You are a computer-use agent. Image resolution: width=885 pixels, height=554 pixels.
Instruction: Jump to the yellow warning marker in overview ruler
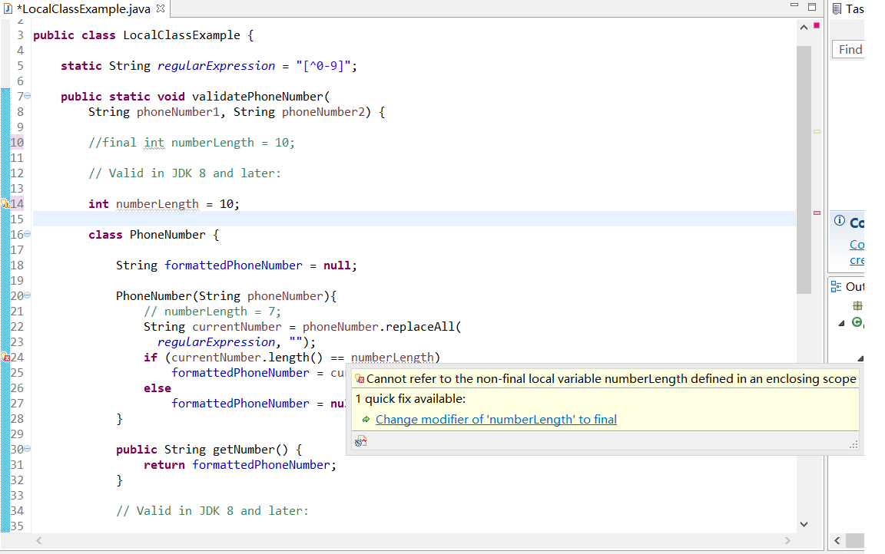[x=817, y=131]
